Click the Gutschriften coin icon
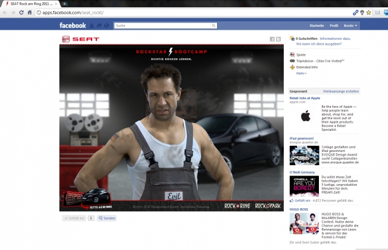The height and width of the screenshot is (250, 388). (292, 38)
